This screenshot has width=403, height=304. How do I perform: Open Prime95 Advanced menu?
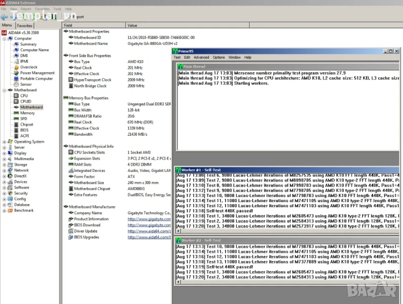coord(201,58)
